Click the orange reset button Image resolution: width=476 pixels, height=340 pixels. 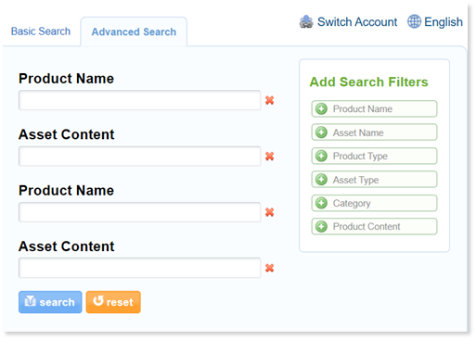click(113, 302)
